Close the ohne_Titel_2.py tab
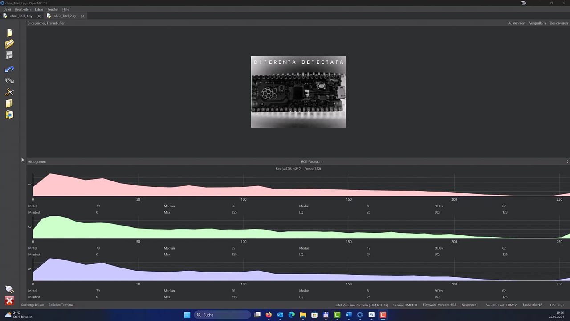 coord(82,16)
